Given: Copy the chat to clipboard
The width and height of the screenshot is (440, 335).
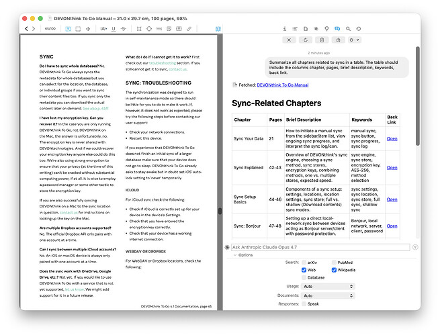Looking at the screenshot, I should point(322,40).
